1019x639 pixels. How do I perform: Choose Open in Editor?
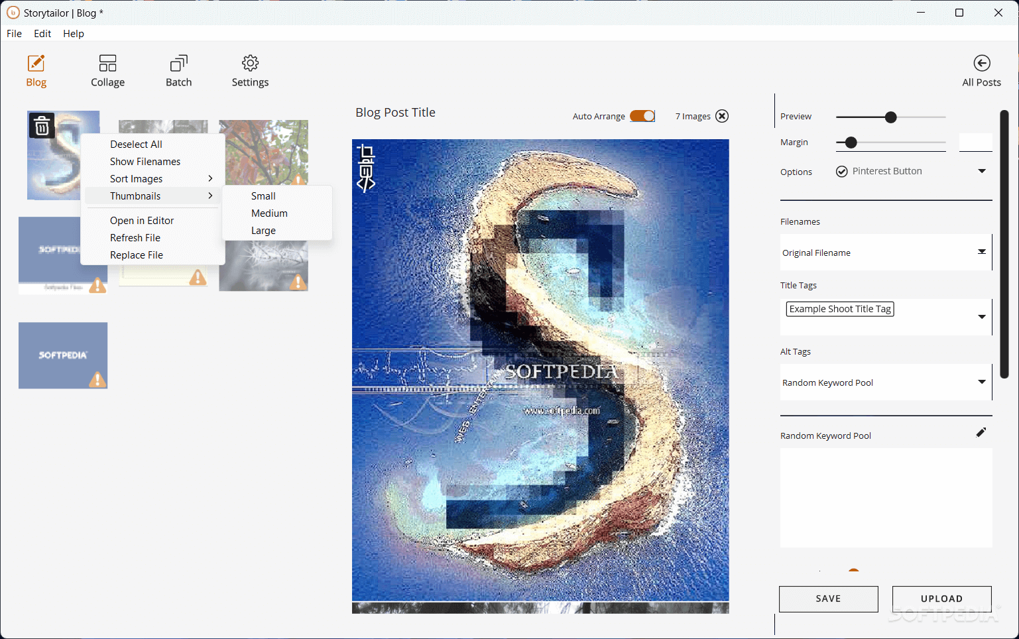click(152, 221)
